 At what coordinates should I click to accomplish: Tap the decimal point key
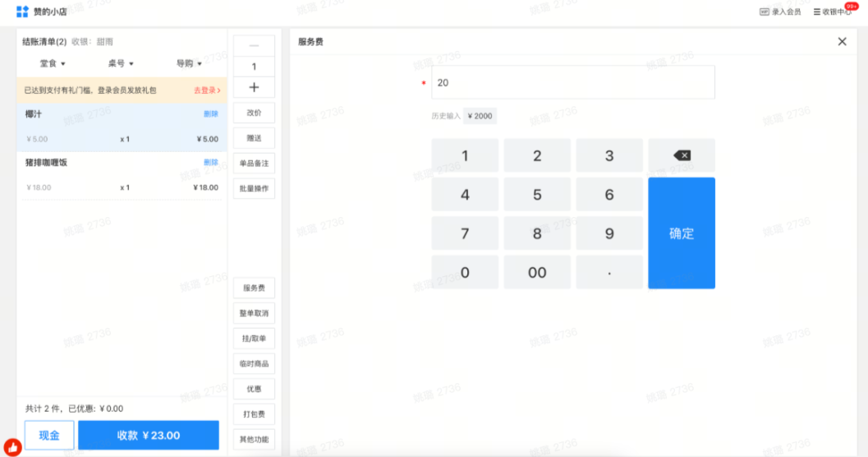[x=609, y=272]
